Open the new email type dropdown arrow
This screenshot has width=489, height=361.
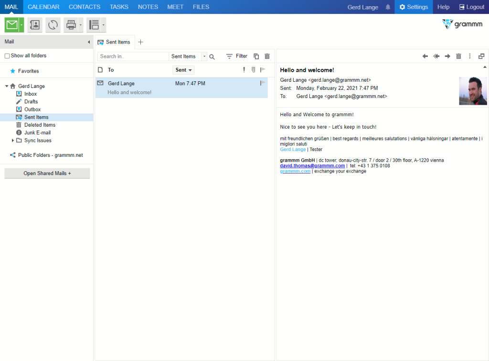click(x=21, y=25)
